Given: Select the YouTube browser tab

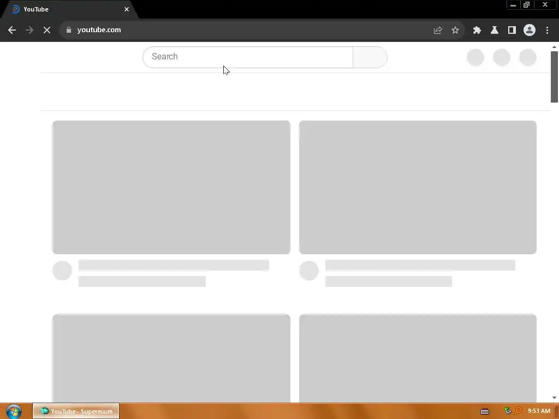Looking at the screenshot, I should pos(68,9).
